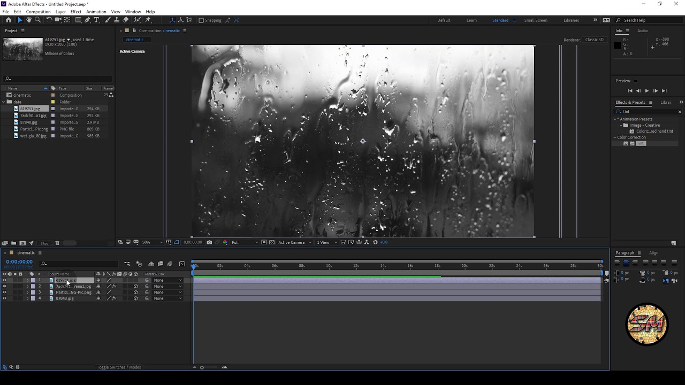Click the composition mini-flowchart icon
The image size is (685, 385).
tap(127, 264)
